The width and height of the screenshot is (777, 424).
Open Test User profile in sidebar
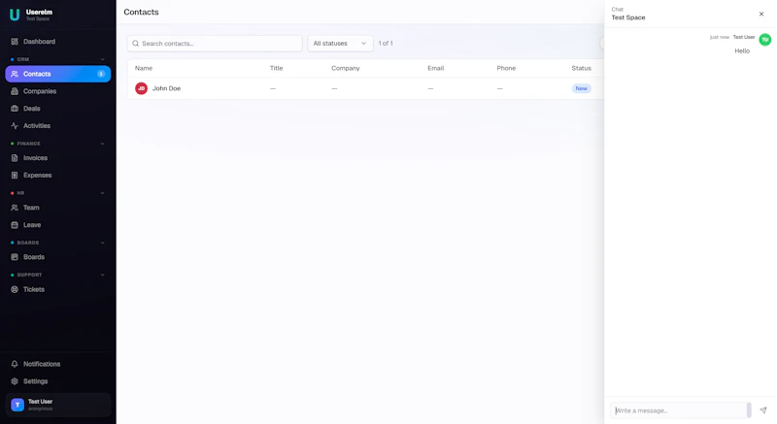pos(57,405)
